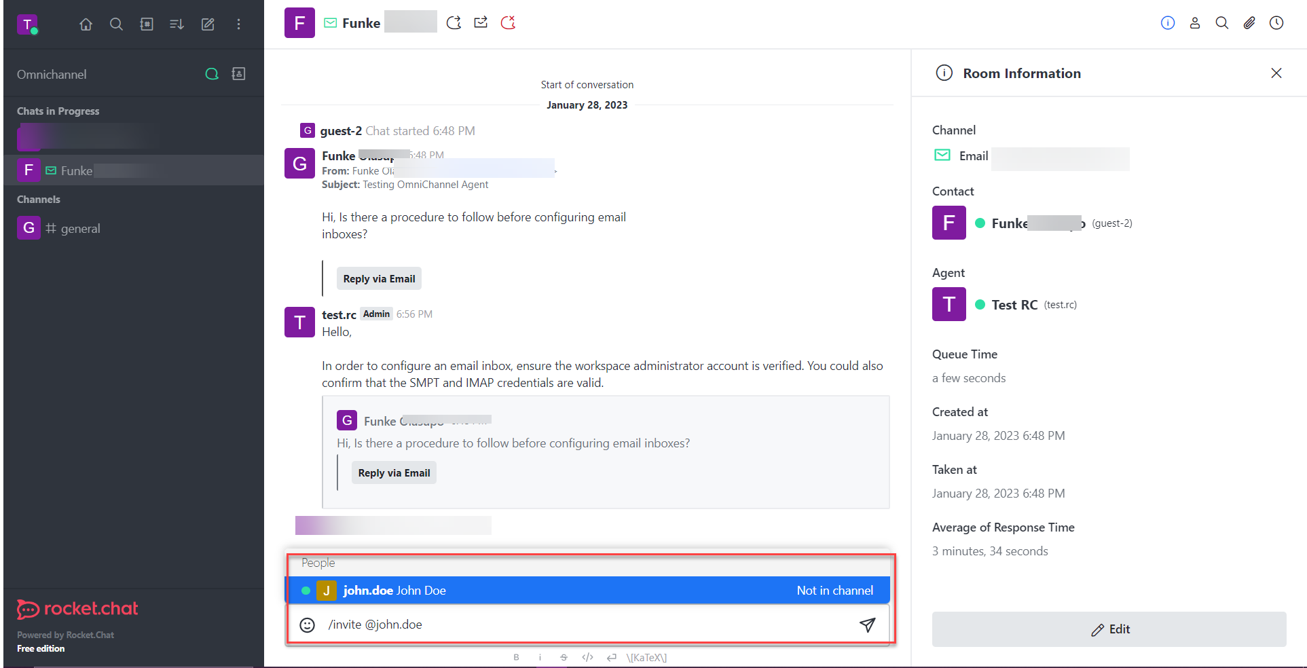The width and height of the screenshot is (1307, 668).
Task: Apply bold formatting in composer toolbar
Action: [x=516, y=657]
